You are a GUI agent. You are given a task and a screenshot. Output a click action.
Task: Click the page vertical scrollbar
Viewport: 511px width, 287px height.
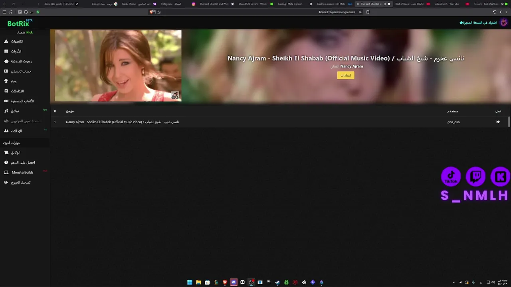click(509, 122)
